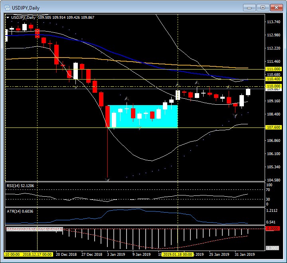Click the 20 Dec 2018 time axis label
This screenshot has width=287, height=263.
[x=66, y=254]
